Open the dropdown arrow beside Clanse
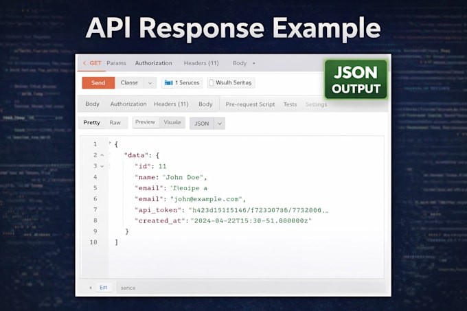The image size is (467, 311). point(150,83)
